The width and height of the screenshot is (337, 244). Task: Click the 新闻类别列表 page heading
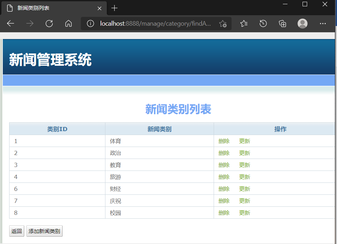pos(178,109)
